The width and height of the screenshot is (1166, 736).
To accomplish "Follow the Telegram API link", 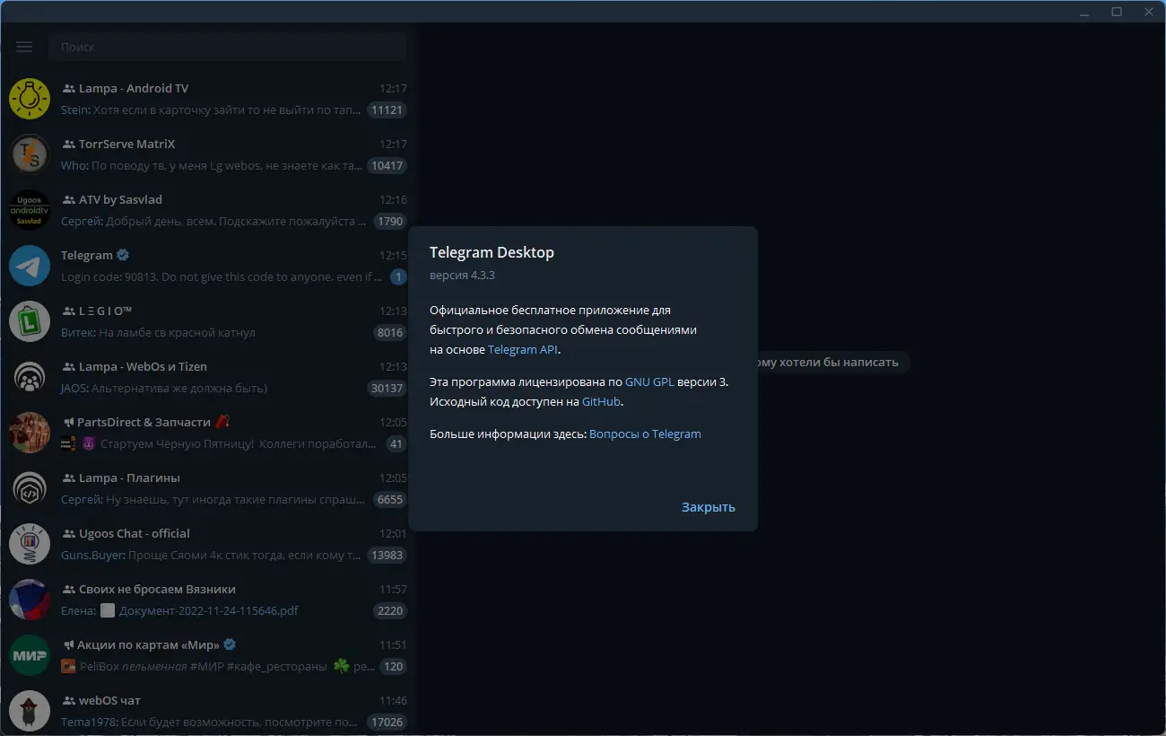I will [523, 350].
